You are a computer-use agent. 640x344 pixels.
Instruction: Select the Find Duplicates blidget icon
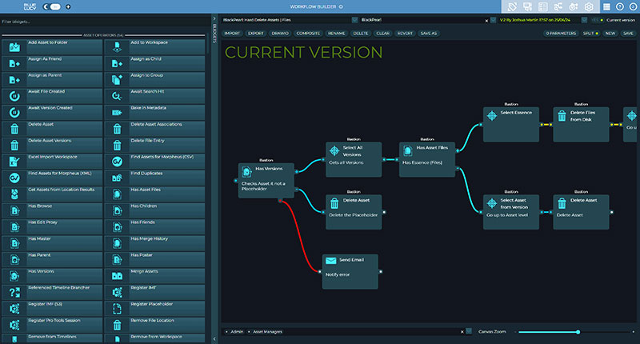pos(117,178)
